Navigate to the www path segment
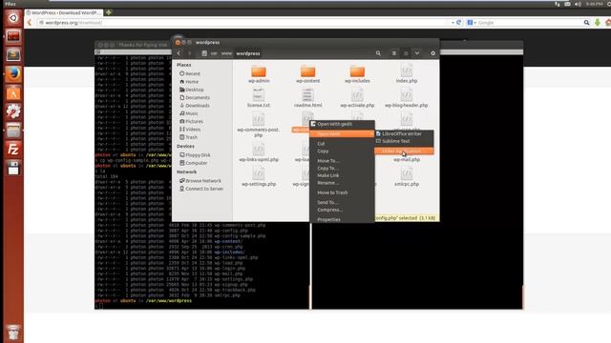 click(226, 53)
